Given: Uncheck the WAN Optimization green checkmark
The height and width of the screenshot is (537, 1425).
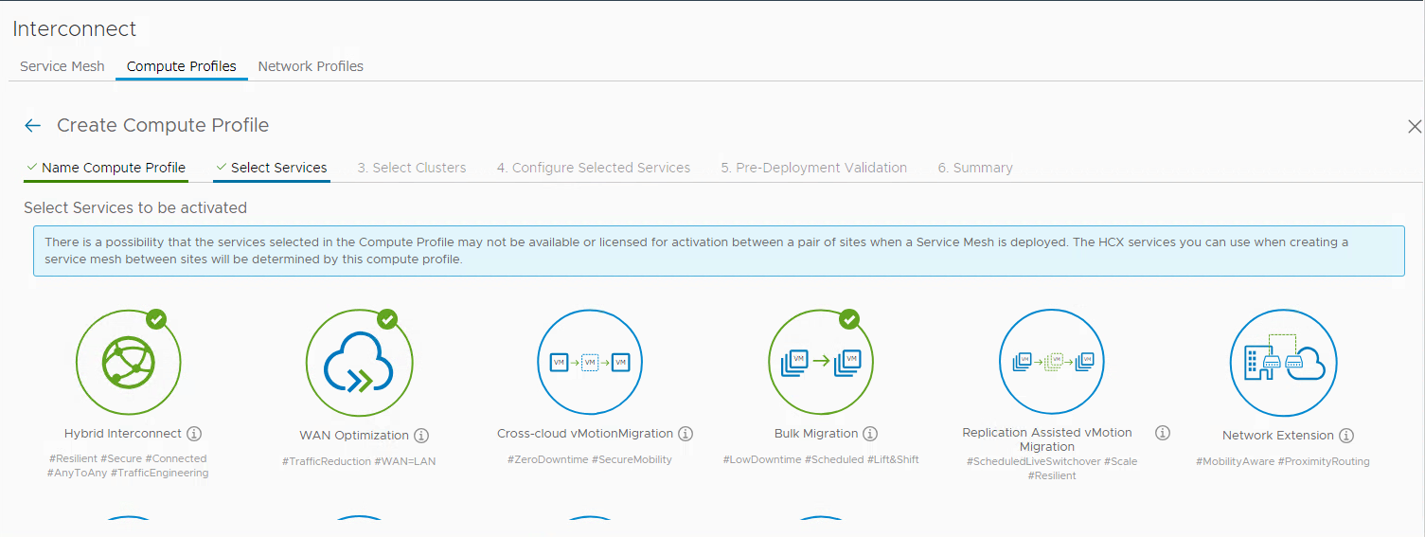Looking at the screenshot, I should 387,319.
